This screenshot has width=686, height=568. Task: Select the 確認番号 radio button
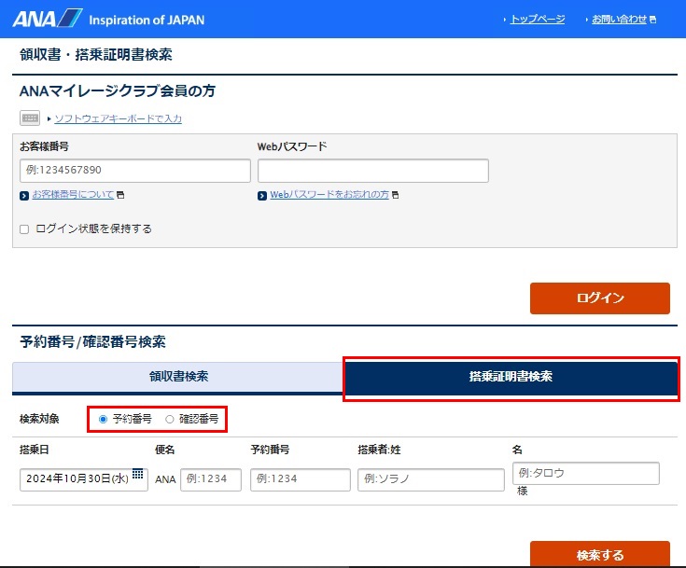coord(169,419)
